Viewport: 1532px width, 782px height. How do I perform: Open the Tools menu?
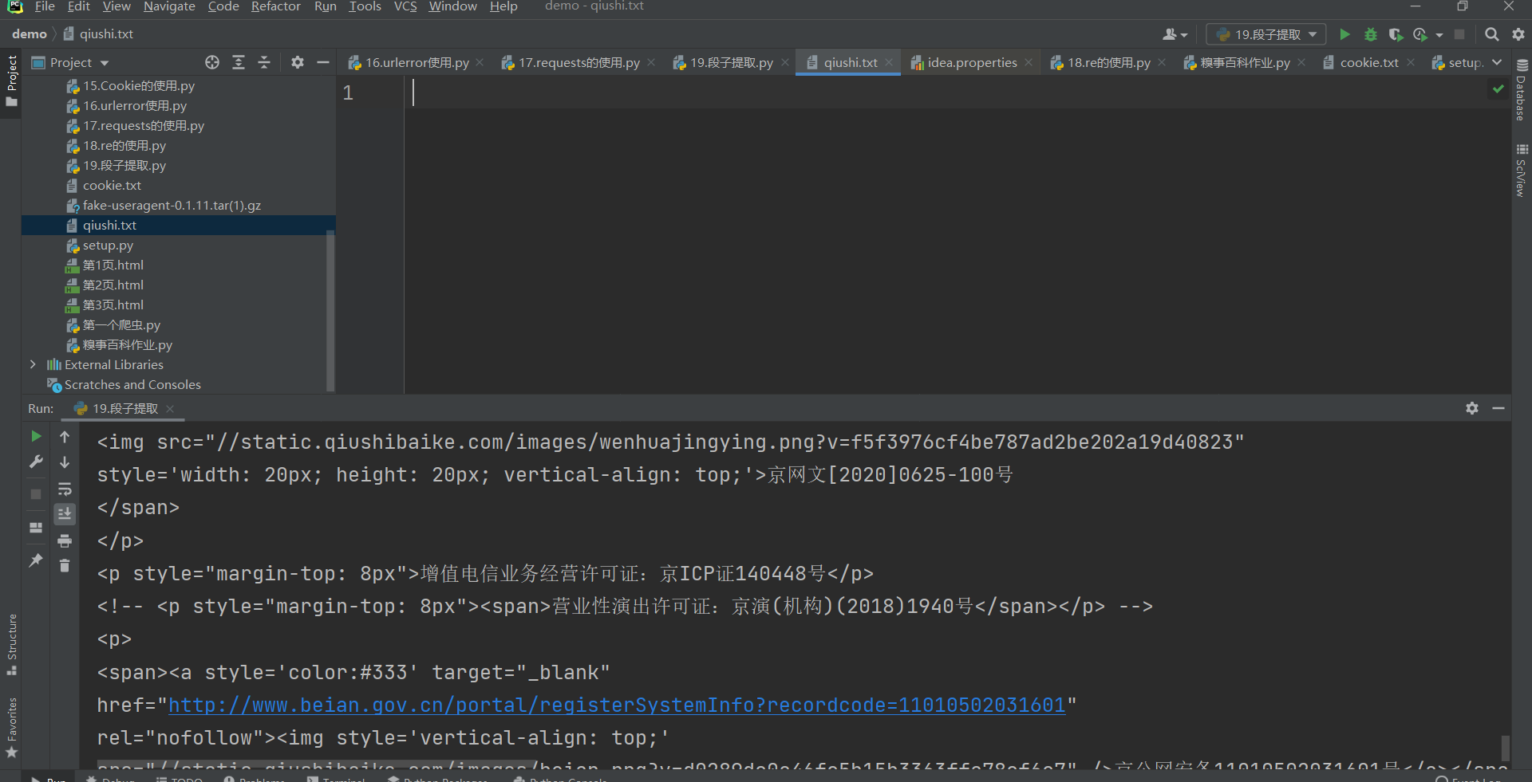(x=365, y=6)
